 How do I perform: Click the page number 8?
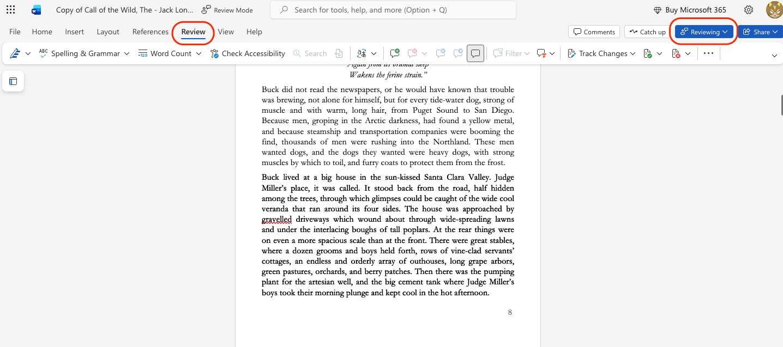point(510,312)
